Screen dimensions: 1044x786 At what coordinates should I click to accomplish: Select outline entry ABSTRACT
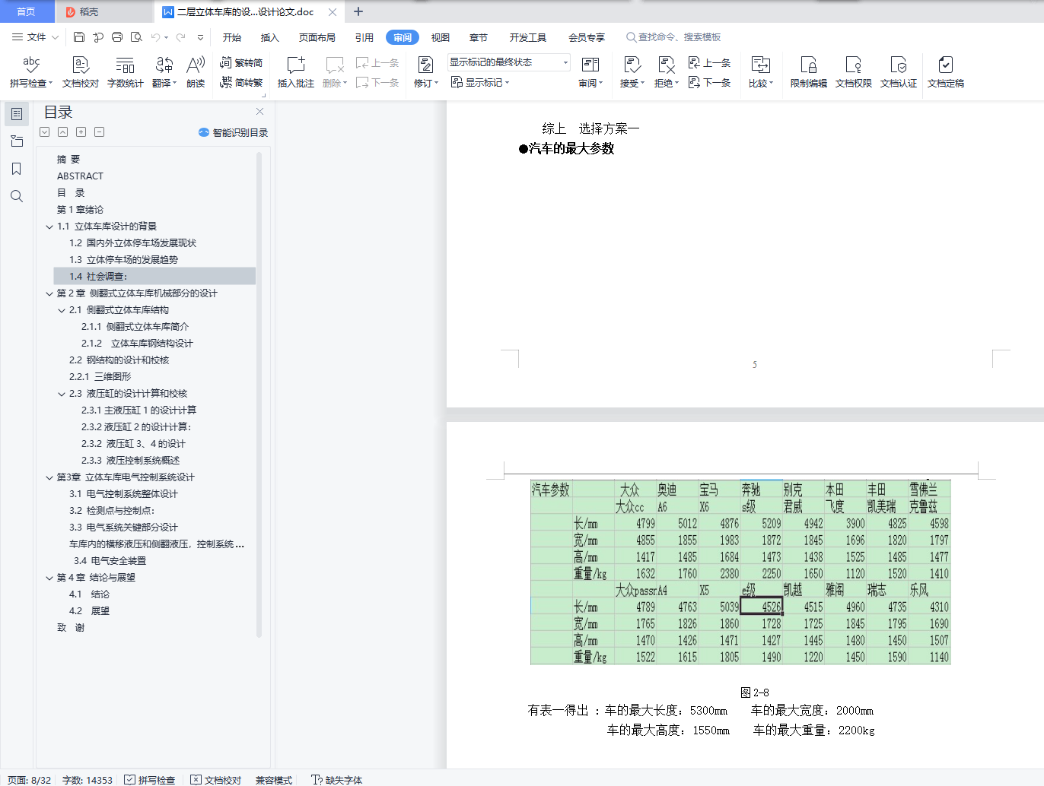click(x=80, y=176)
